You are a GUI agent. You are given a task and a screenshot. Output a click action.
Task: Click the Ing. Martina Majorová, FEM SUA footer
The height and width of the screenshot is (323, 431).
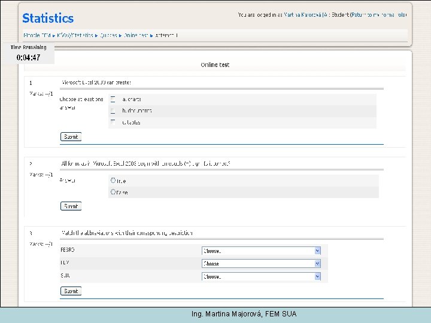click(x=244, y=314)
